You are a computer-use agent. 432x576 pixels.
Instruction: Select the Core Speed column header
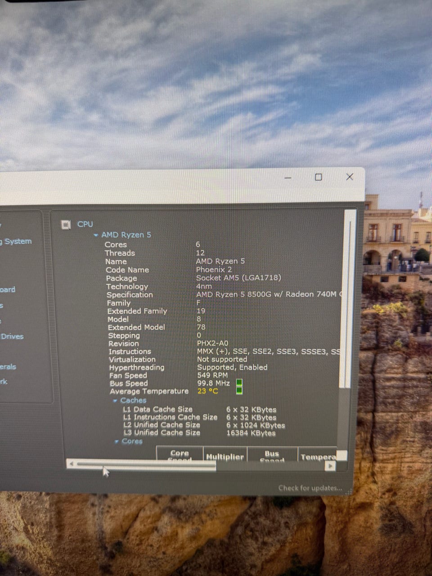point(180,455)
